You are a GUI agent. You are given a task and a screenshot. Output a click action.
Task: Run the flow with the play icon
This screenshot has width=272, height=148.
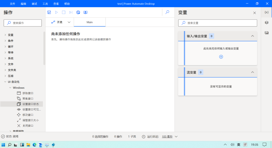click(x=56, y=12)
